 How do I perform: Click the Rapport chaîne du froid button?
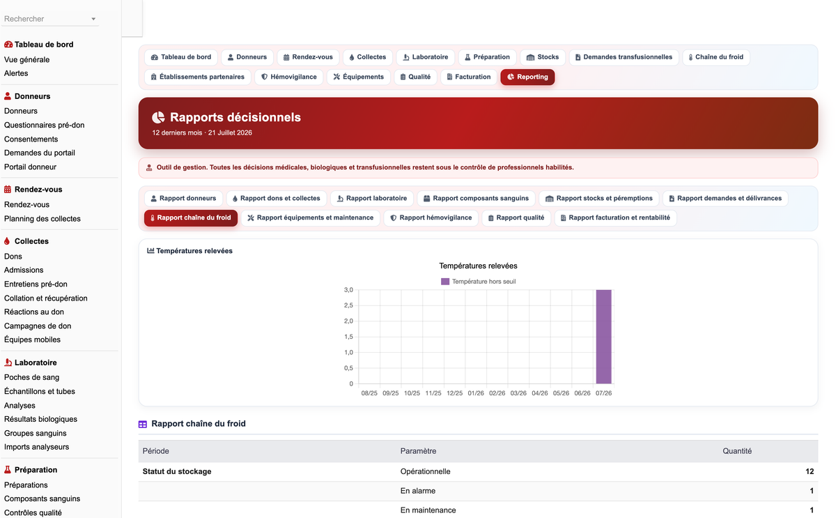click(191, 218)
